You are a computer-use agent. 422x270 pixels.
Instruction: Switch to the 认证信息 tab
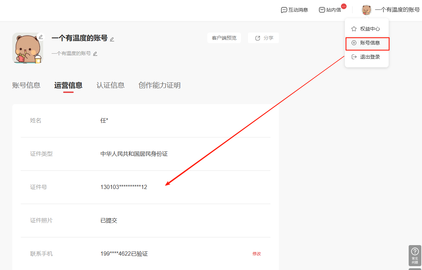[110, 85]
